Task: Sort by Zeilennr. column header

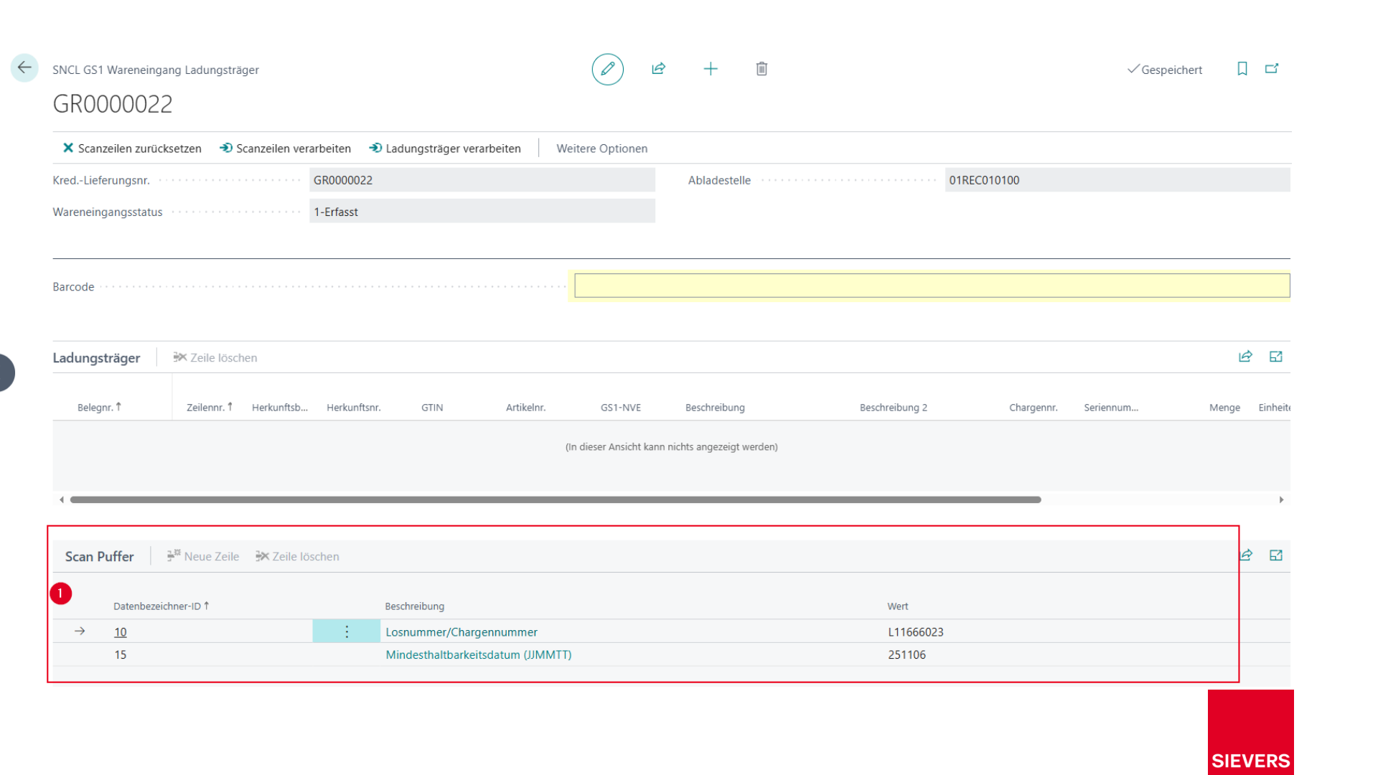Action: pyautogui.click(x=210, y=408)
